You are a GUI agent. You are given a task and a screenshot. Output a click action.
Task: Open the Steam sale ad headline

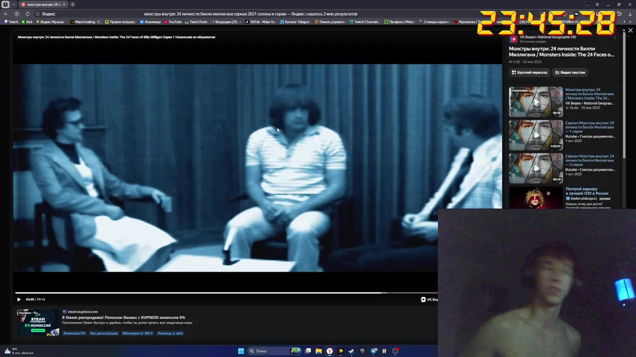point(123,317)
